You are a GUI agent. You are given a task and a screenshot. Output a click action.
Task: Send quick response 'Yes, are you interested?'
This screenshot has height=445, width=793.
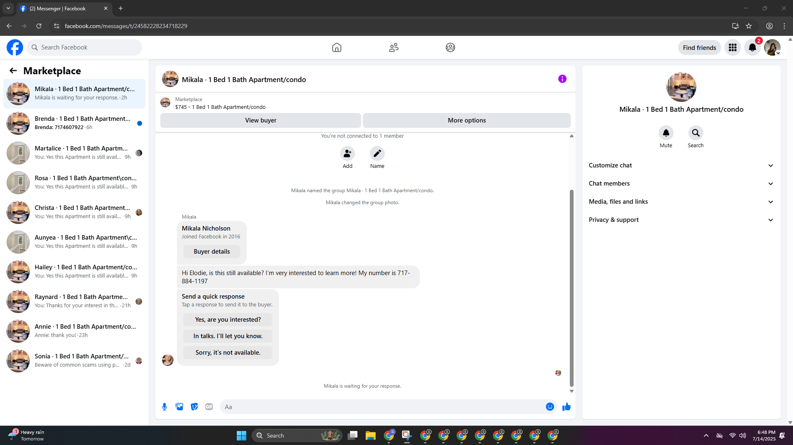(x=228, y=320)
